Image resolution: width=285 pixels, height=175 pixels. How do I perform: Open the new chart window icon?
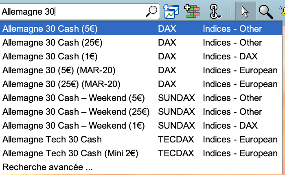tap(171, 11)
